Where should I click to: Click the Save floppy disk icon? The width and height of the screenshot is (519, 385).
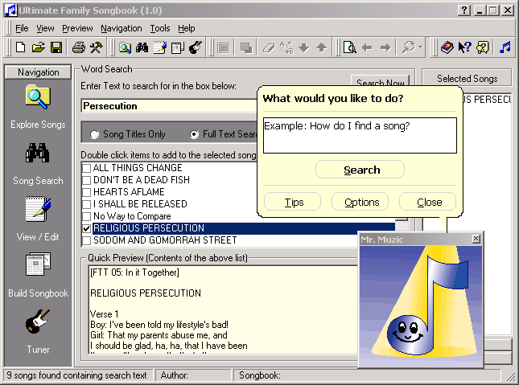click(x=56, y=47)
